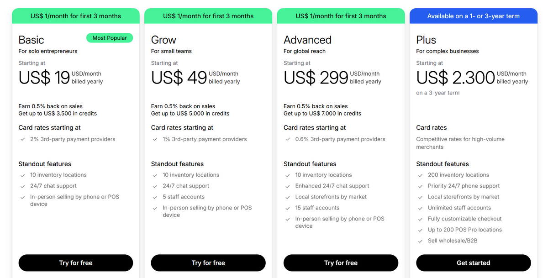This screenshot has width=548, height=278.
Task: Click the checkmark beside 2% 3rd-party payment providers
Action: [x=22, y=139]
